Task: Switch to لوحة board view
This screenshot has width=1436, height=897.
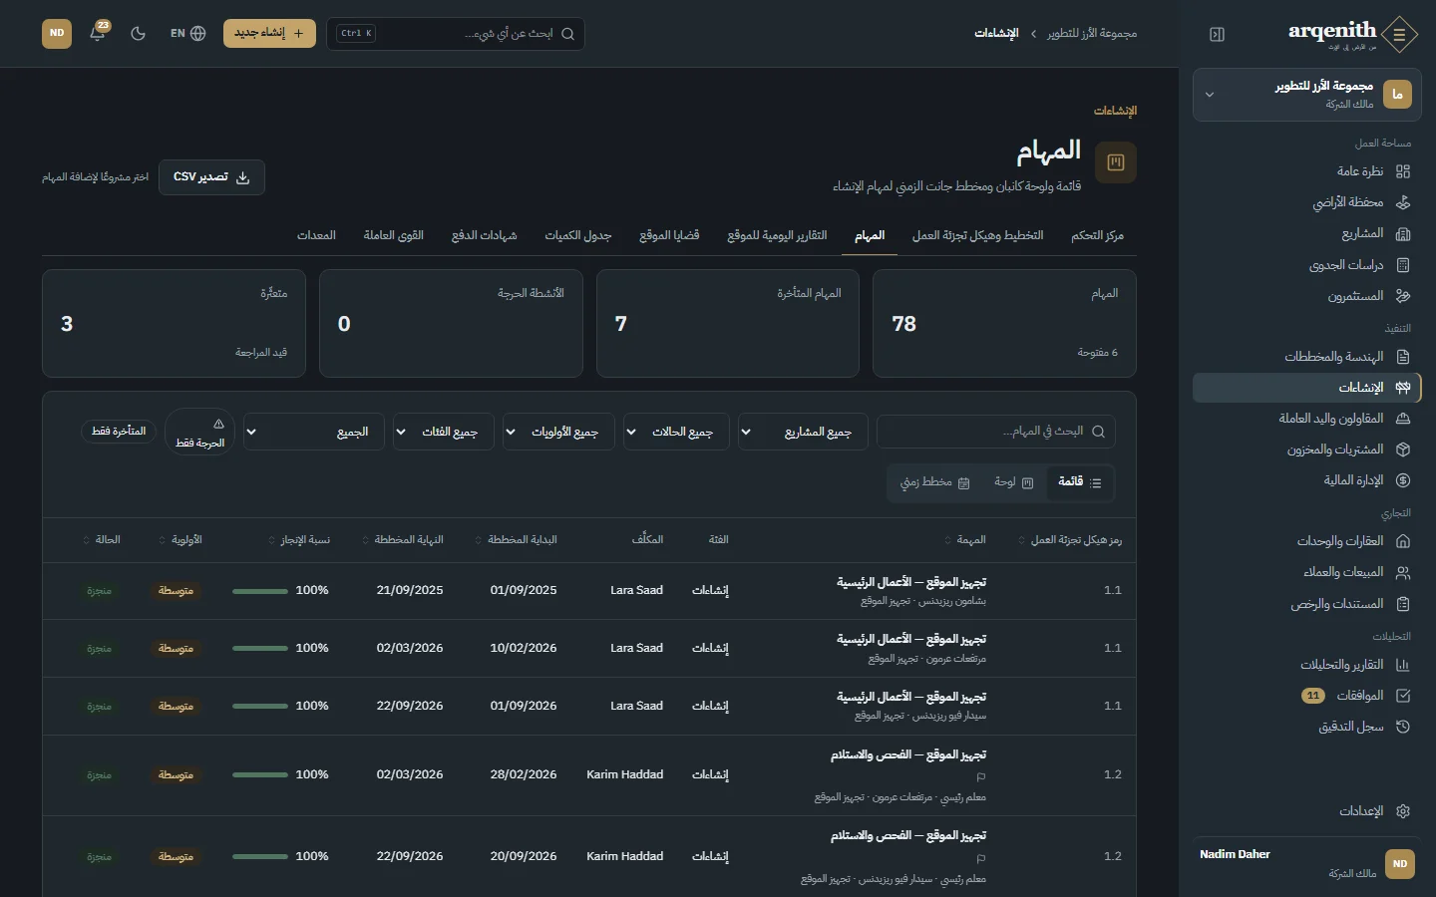Action: (1014, 482)
